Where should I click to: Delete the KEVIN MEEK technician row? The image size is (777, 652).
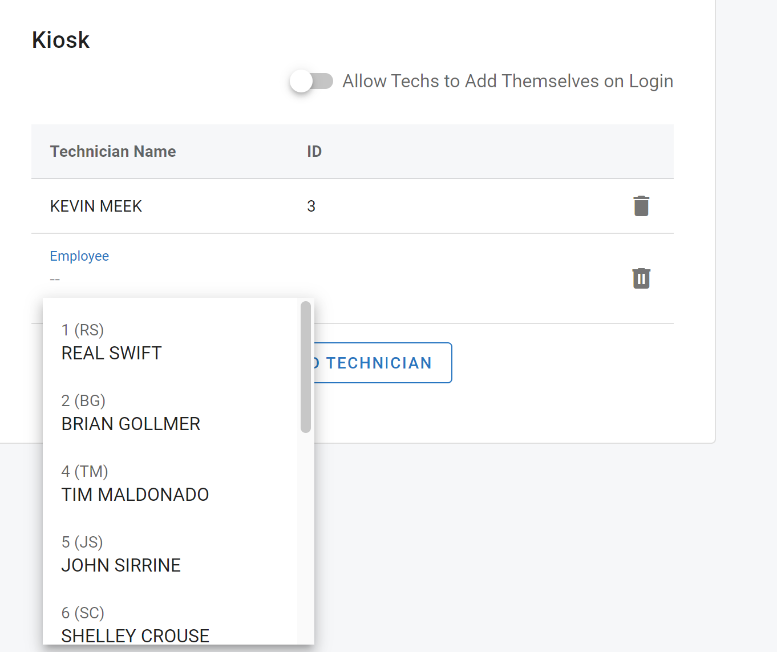pyautogui.click(x=641, y=206)
